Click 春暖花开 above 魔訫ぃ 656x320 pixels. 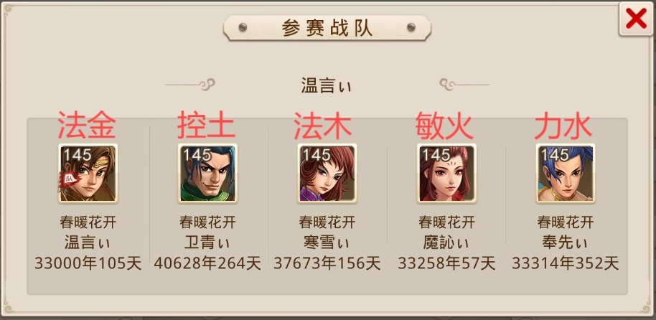click(446, 222)
